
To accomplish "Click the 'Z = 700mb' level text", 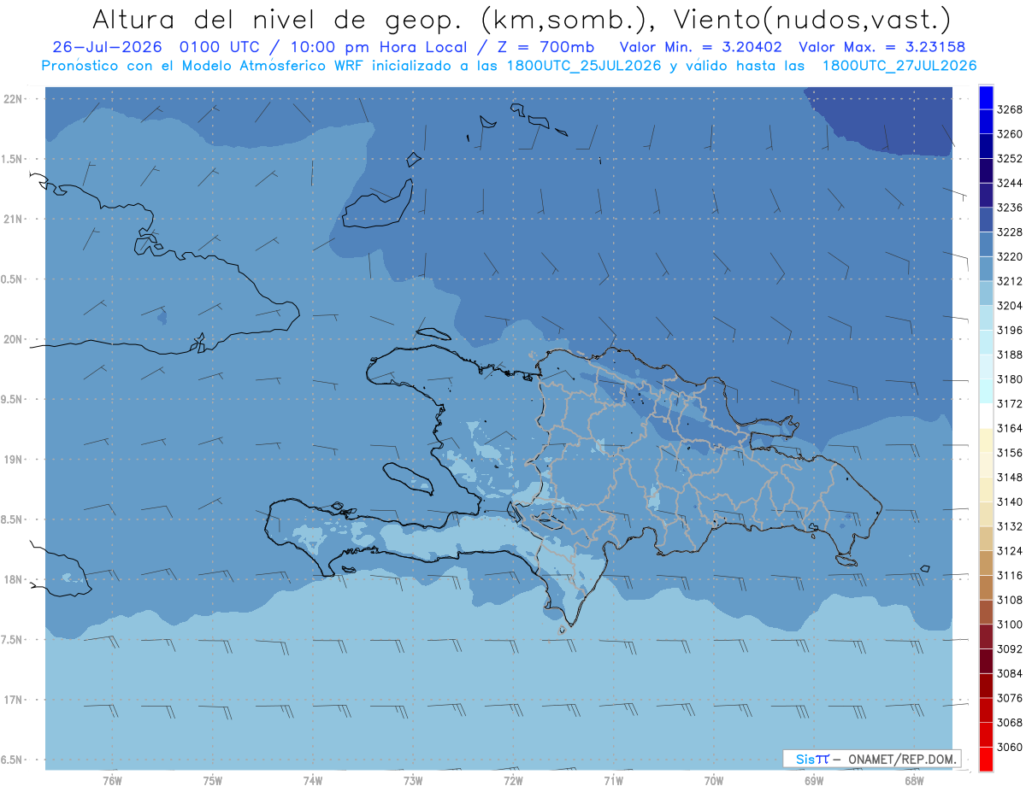I will (x=546, y=47).
